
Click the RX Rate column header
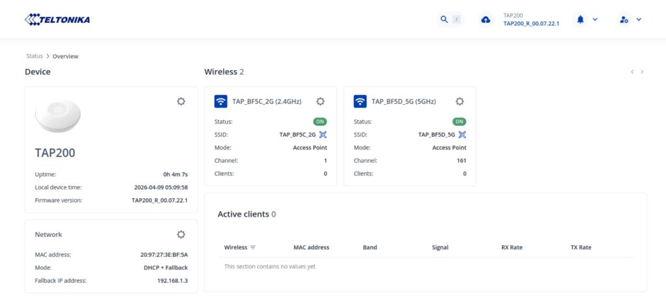point(512,247)
